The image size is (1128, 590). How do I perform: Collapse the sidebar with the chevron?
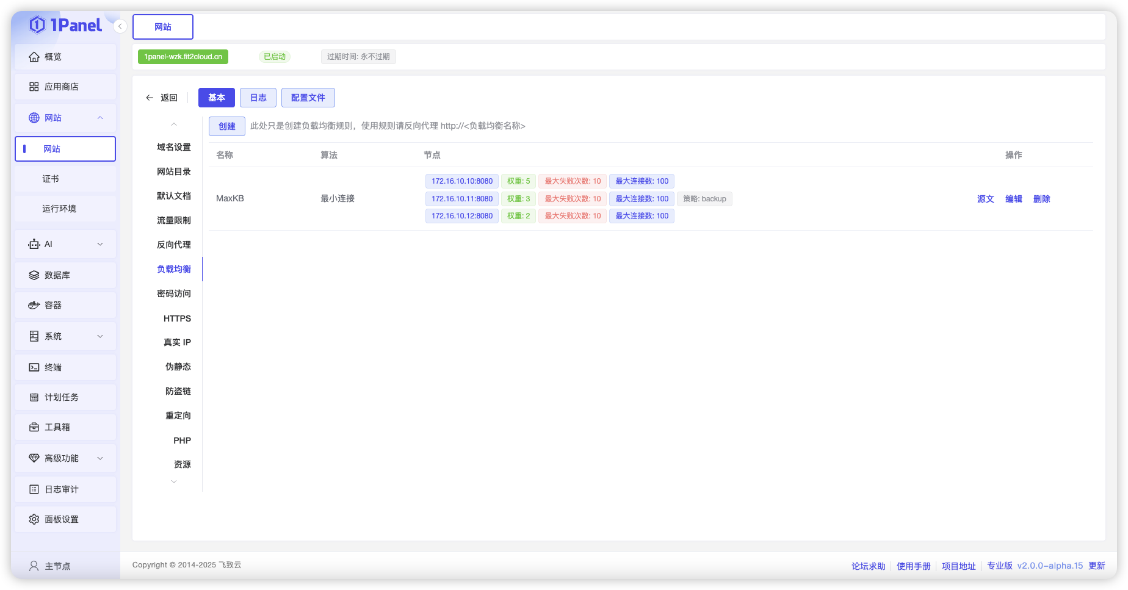click(x=120, y=26)
